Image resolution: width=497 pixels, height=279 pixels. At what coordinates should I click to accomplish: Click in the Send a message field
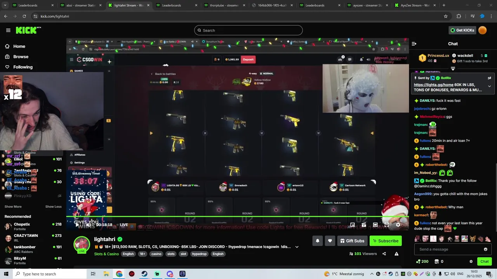[x=448, y=249]
